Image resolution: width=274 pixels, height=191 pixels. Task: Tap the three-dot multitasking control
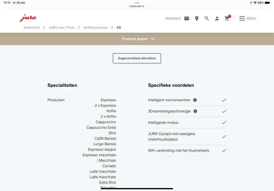[137, 2]
